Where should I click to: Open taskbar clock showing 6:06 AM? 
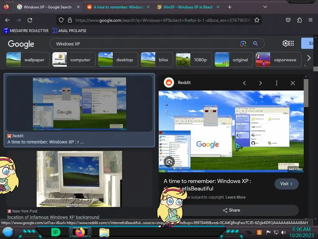[301, 232]
